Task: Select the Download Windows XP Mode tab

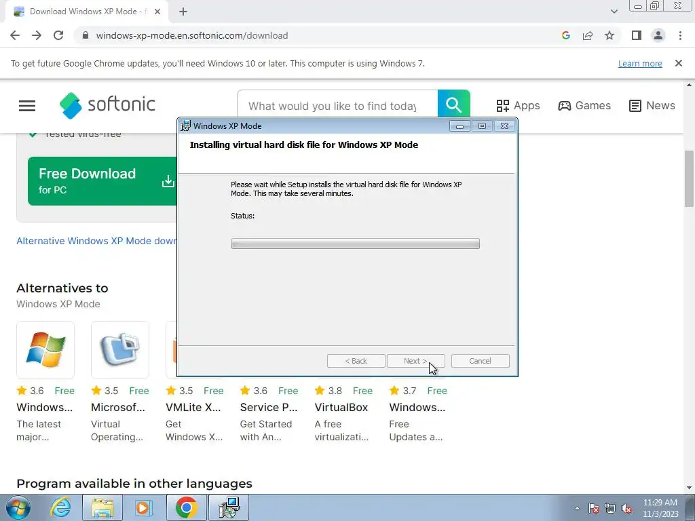Action: tap(86, 12)
